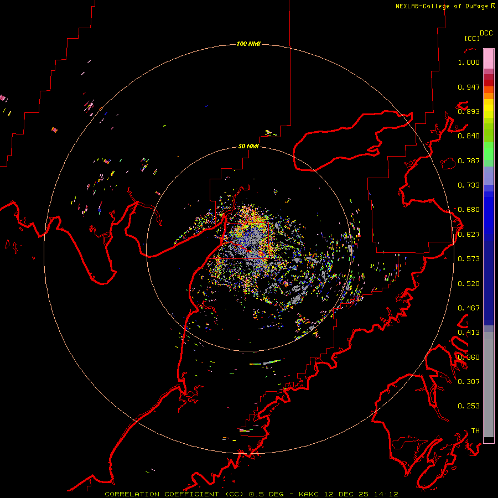Click the 0.307 legend value
This screenshot has height=498, width=498.
pos(469,382)
